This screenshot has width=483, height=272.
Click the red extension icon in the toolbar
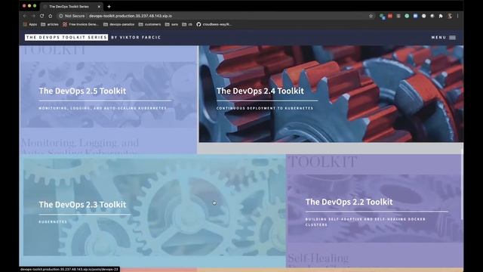390,16
